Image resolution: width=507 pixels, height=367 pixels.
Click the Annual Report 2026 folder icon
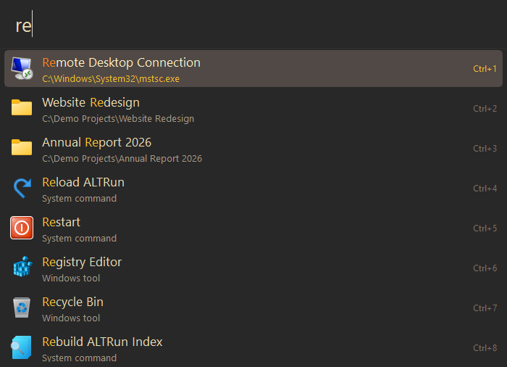click(x=22, y=147)
